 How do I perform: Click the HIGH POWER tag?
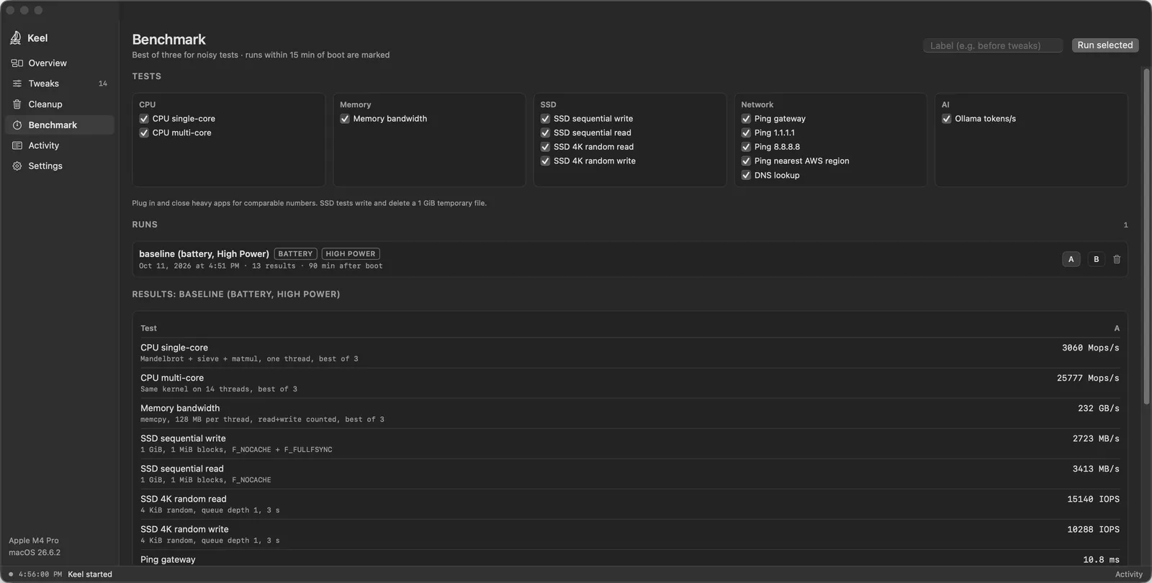(x=351, y=254)
